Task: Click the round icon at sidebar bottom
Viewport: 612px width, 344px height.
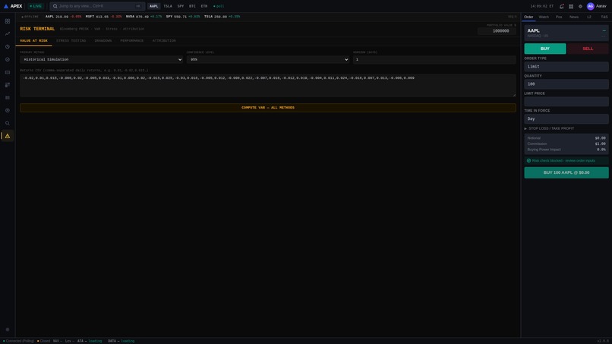Action: 8,330
